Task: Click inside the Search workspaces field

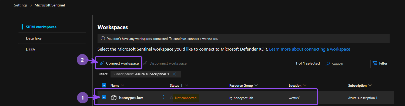Action: [346, 64]
